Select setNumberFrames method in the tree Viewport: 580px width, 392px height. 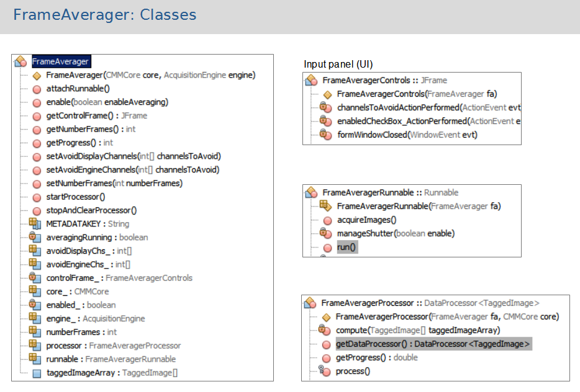pos(114,184)
